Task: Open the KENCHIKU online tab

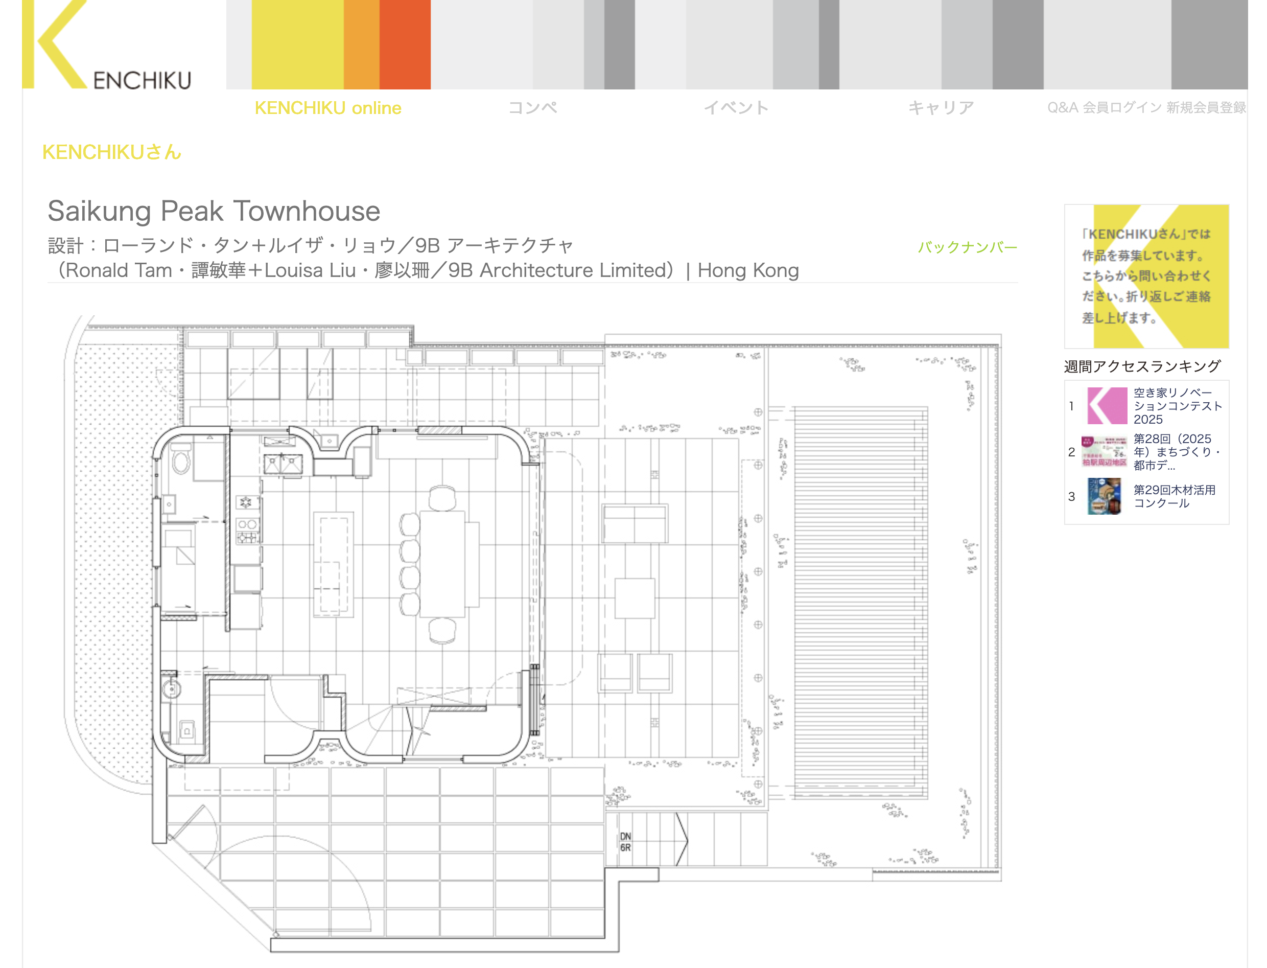Action: (x=327, y=108)
